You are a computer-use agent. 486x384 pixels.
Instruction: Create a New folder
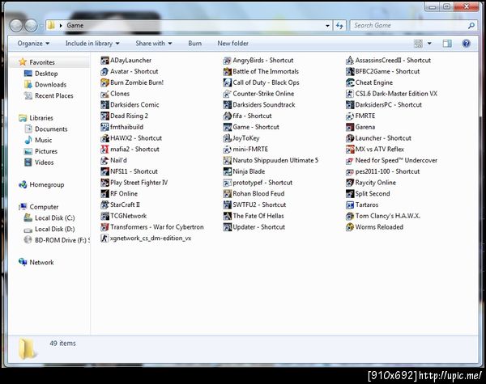(232, 44)
